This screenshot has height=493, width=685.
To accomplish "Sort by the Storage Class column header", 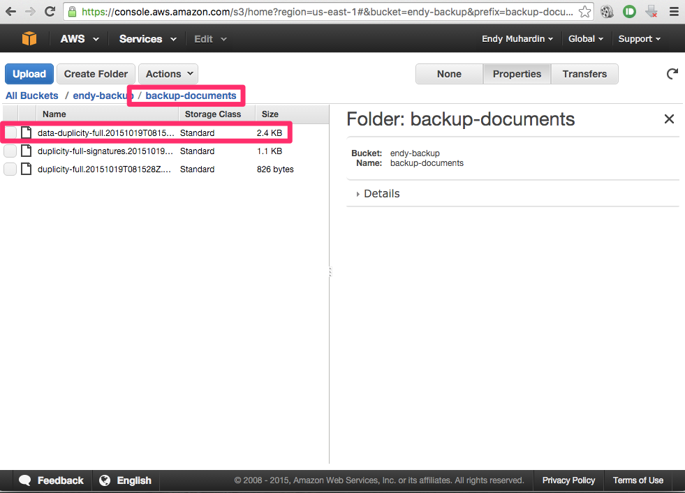I will (216, 114).
